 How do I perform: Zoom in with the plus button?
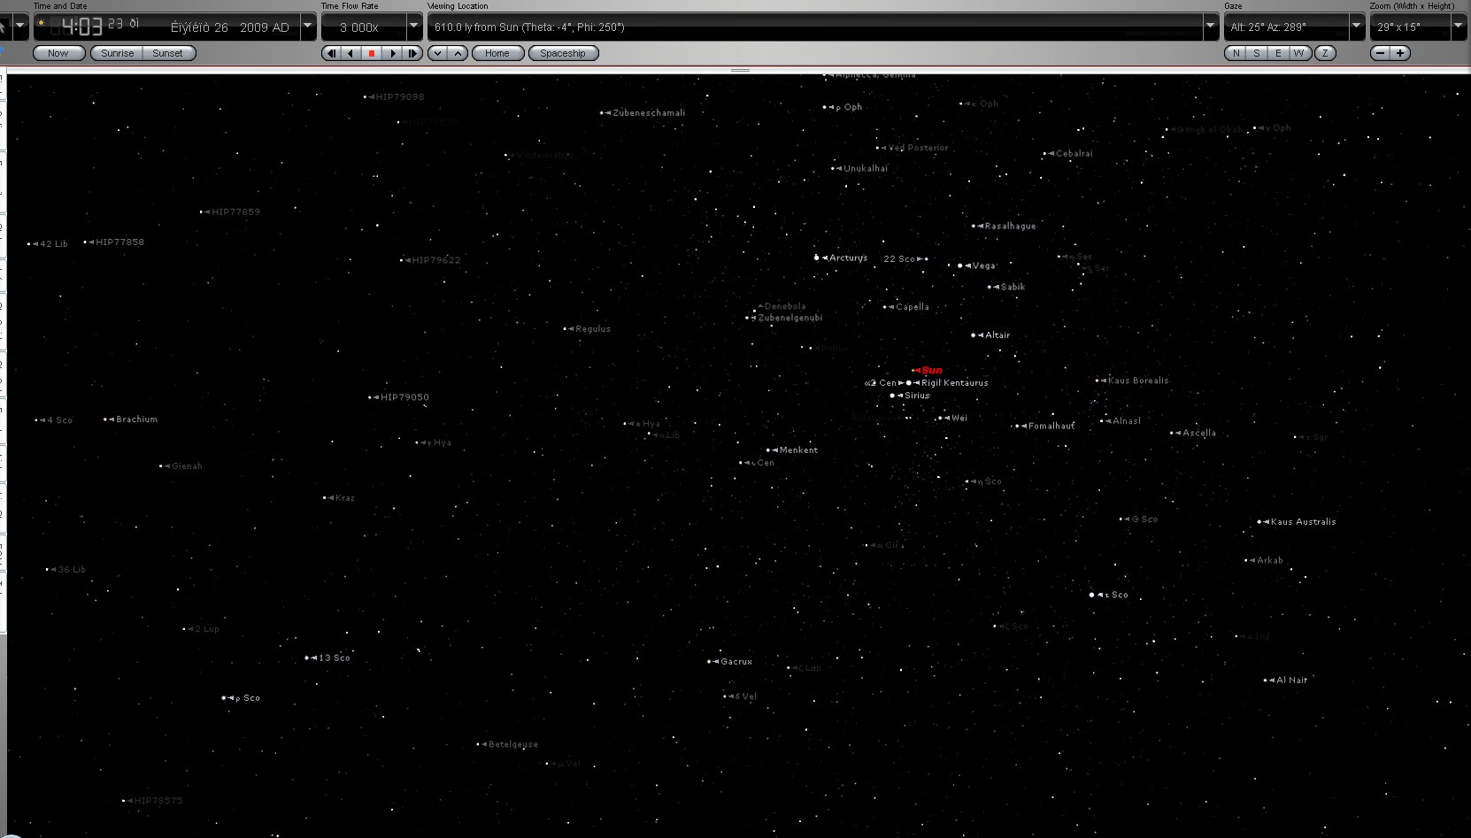(x=1400, y=53)
